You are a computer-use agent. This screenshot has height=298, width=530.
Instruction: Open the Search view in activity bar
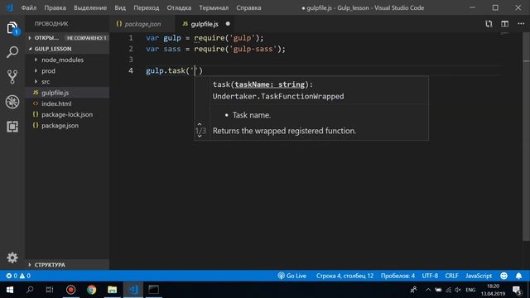pyautogui.click(x=12, y=52)
